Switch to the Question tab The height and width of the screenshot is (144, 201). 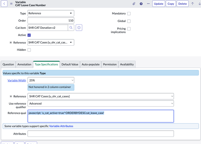click(x=8, y=64)
